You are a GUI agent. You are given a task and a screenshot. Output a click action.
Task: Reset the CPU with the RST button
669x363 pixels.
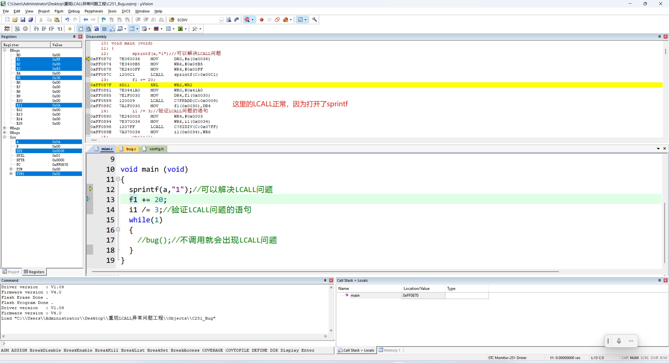pos(7,29)
